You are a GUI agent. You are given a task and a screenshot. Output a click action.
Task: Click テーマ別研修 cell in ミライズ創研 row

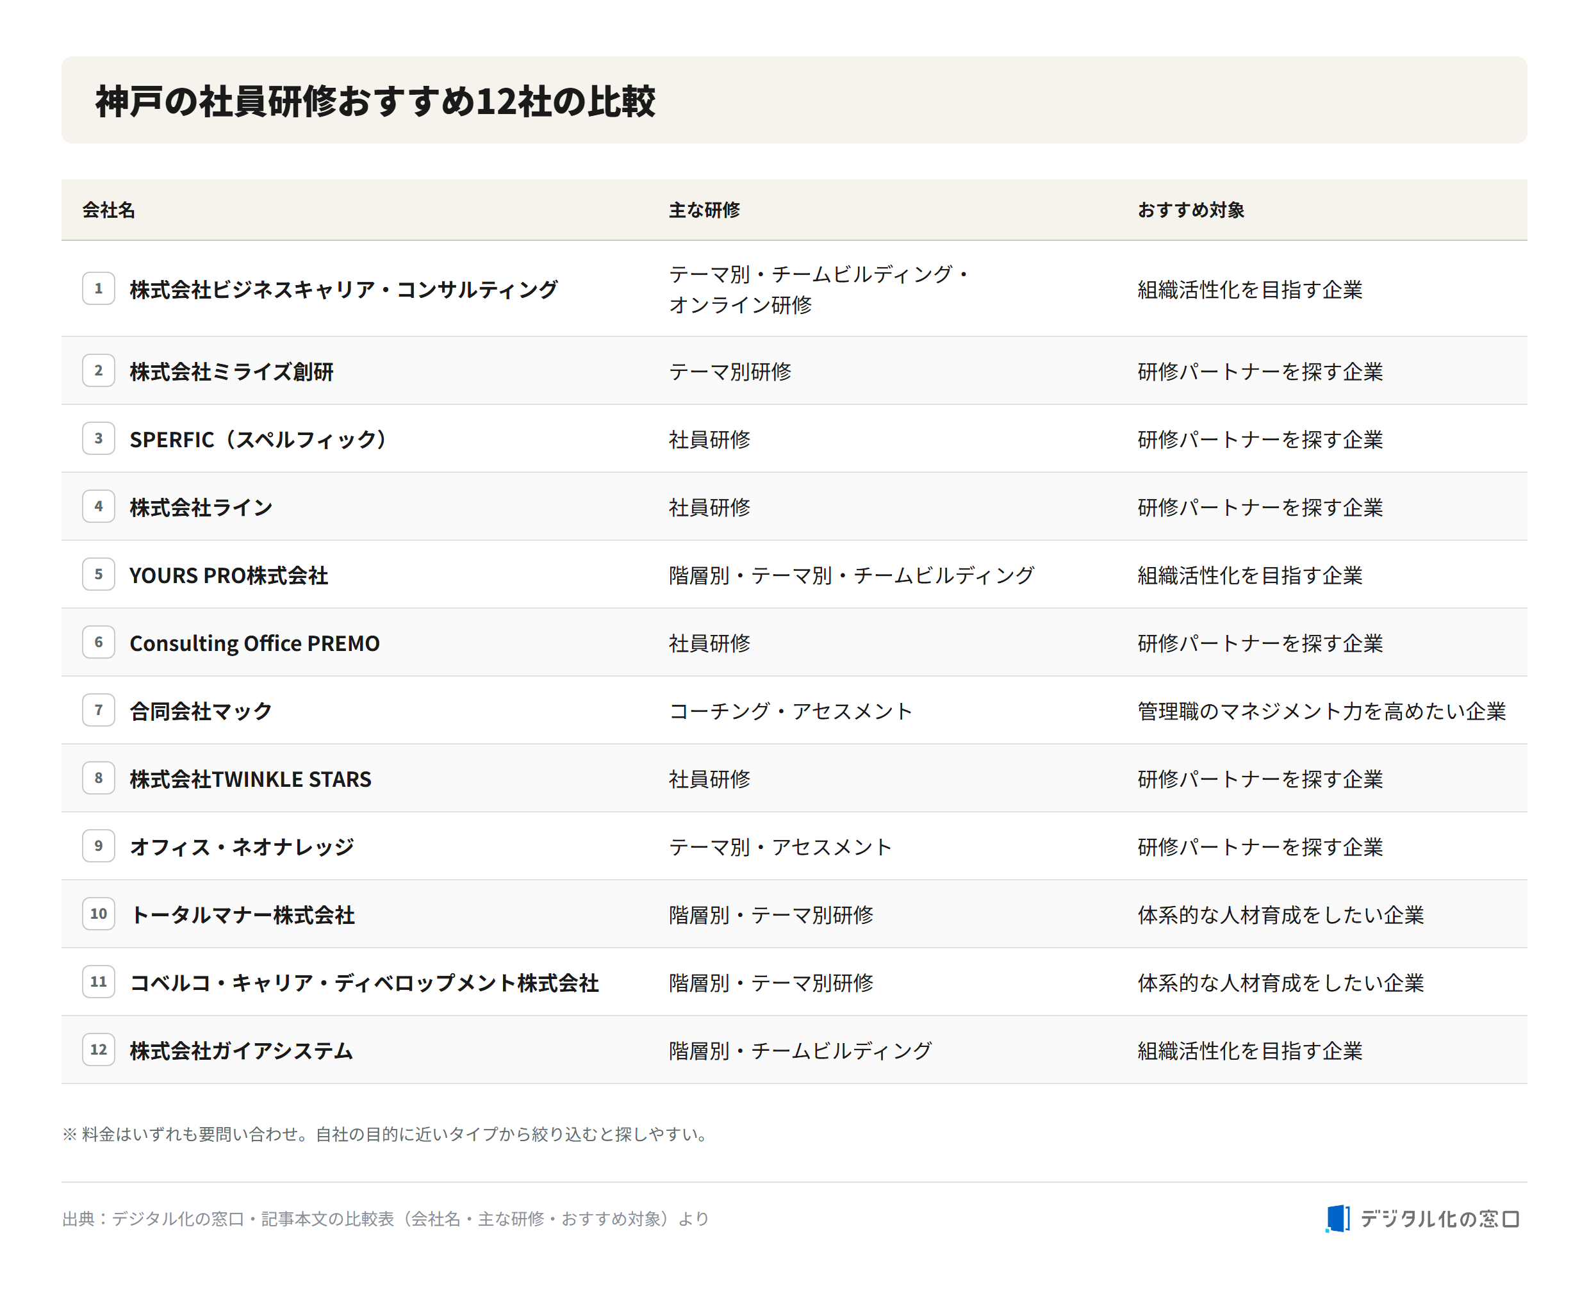tap(730, 371)
